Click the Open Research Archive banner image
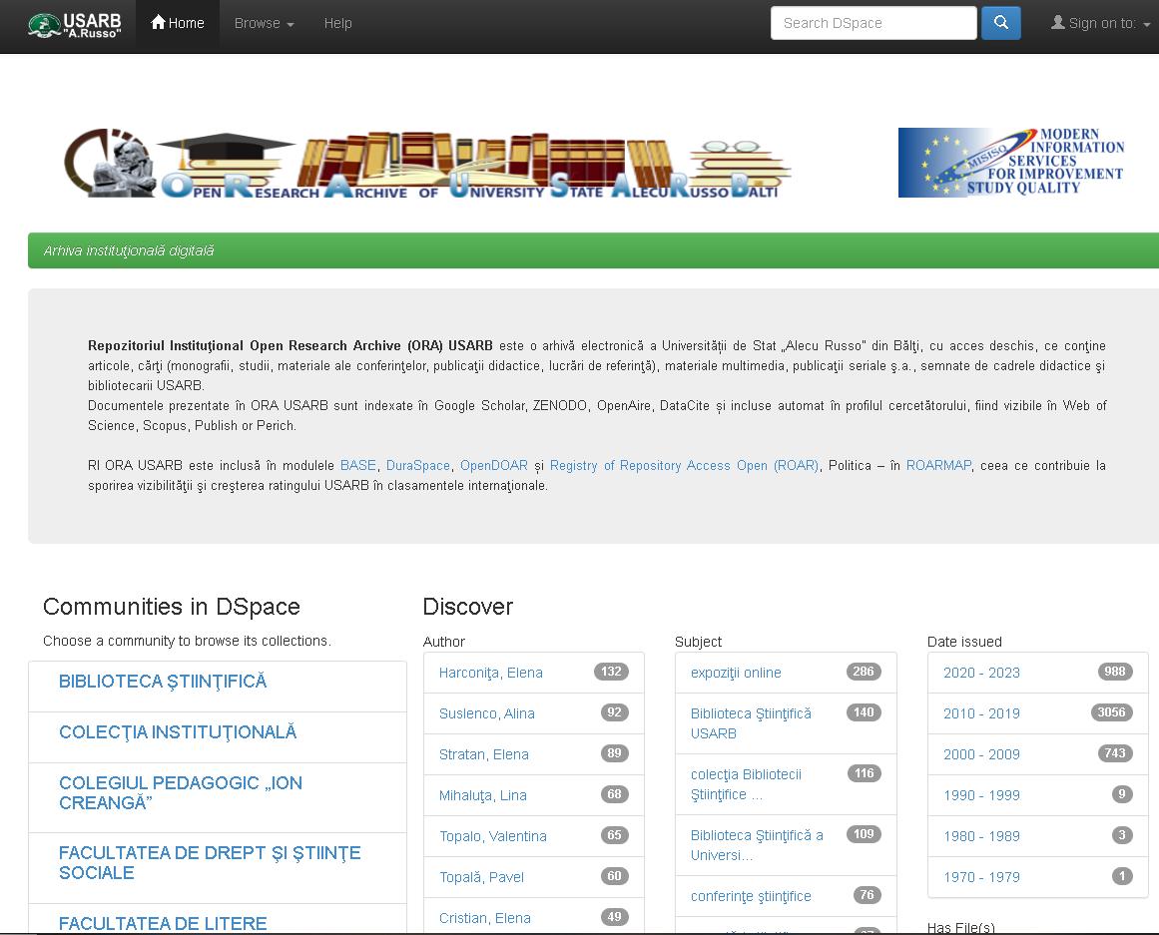This screenshot has width=1159, height=935. click(427, 164)
